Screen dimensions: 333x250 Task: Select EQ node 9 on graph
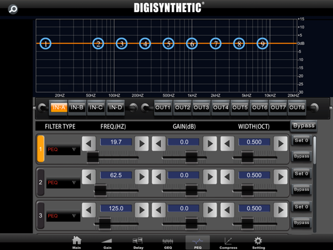tap(262, 43)
